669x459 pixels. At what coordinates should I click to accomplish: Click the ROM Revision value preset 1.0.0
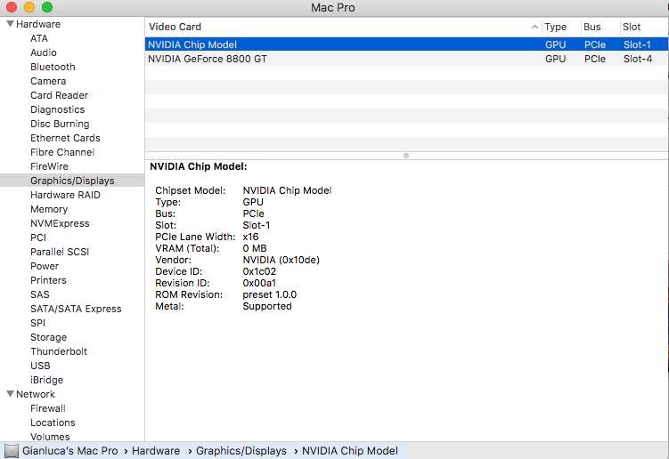click(x=270, y=294)
